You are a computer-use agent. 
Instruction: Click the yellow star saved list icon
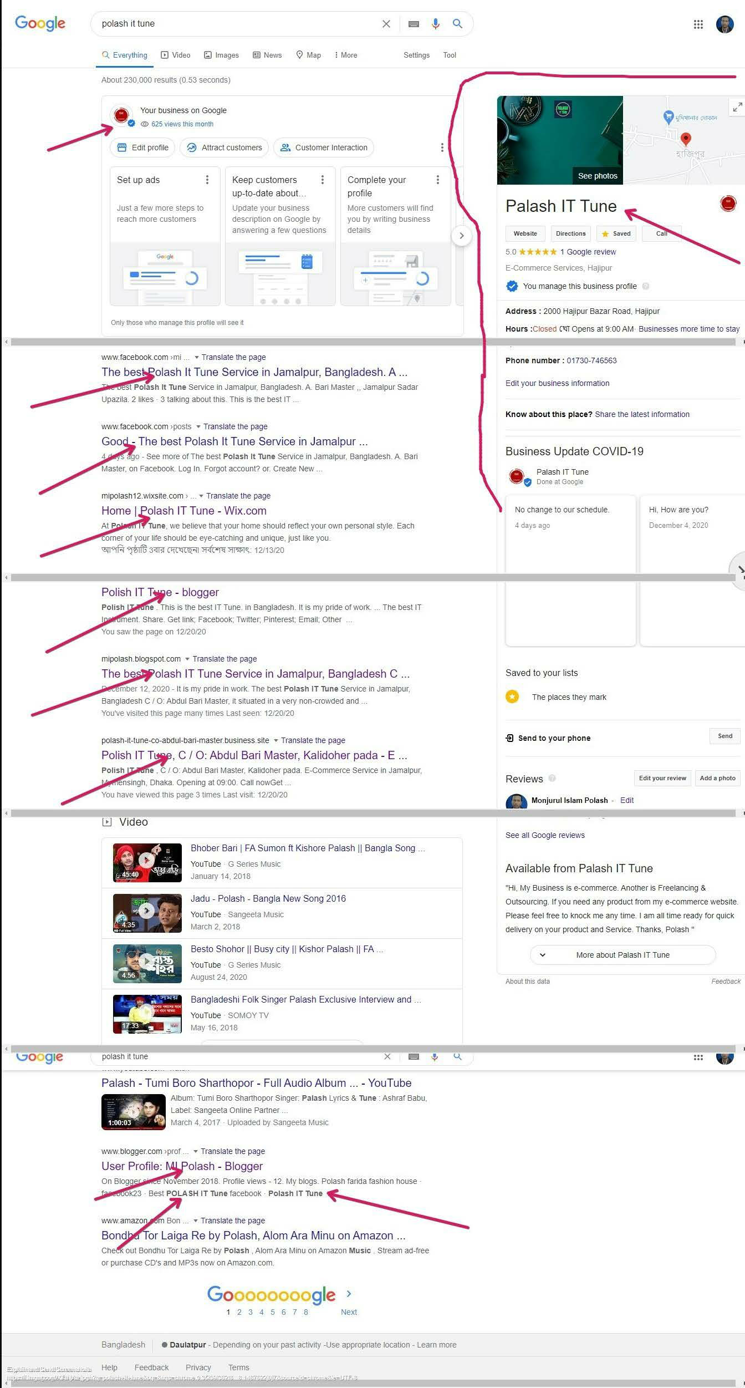click(x=512, y=696)
